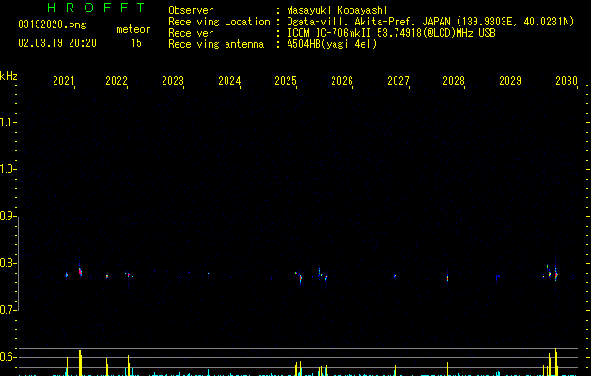Click the strong meteor echo before 2030
The width and height of the screenshot is (591, 376).
[556, 274]
